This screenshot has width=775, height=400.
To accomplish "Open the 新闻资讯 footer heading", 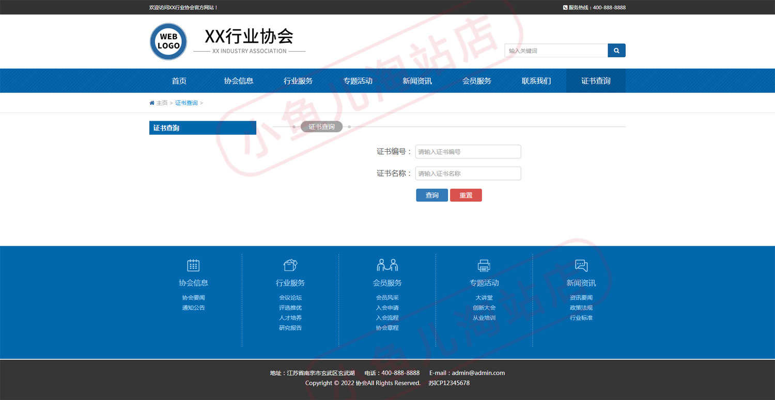I will 581,283.
